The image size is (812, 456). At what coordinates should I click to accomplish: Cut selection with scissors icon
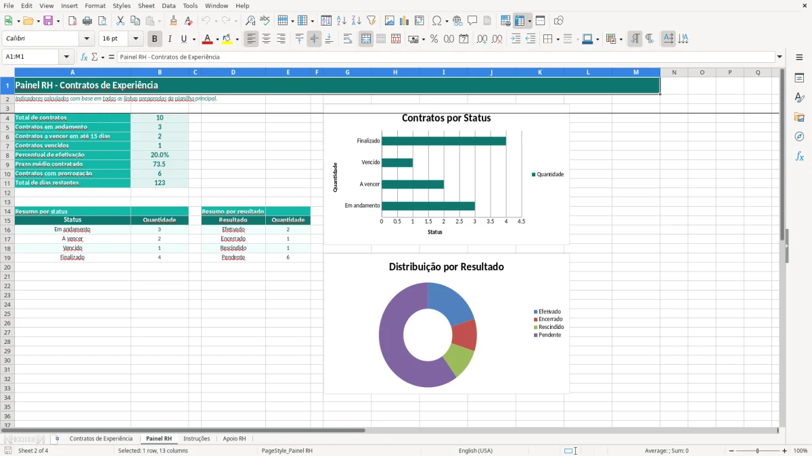click(120, 21)
